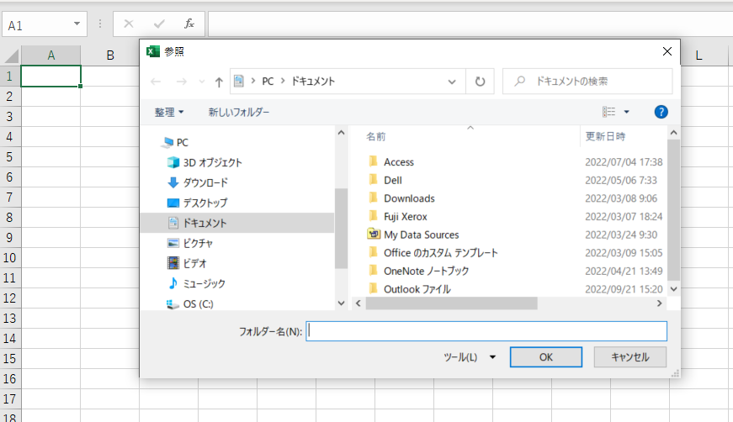Image resolution: width=733 pixels, height=422 pixels.
Task: Select the ミュージック icon in navigation pane
Action: (173, 283)
